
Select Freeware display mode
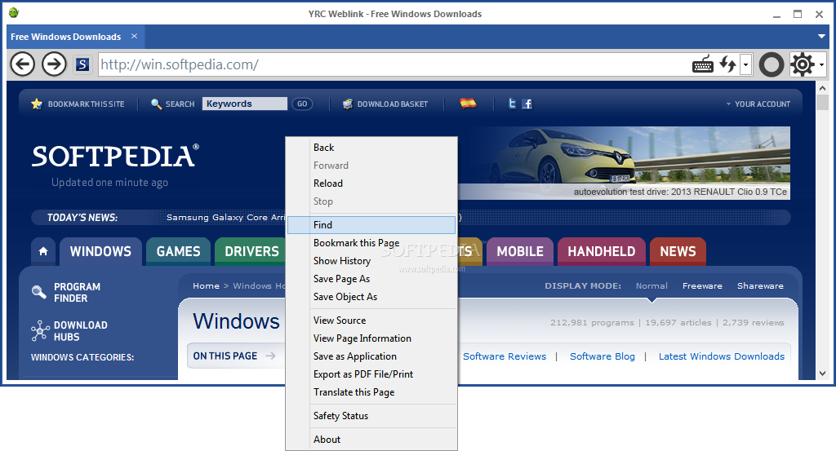pyautogui.click(x=702, y=286)
